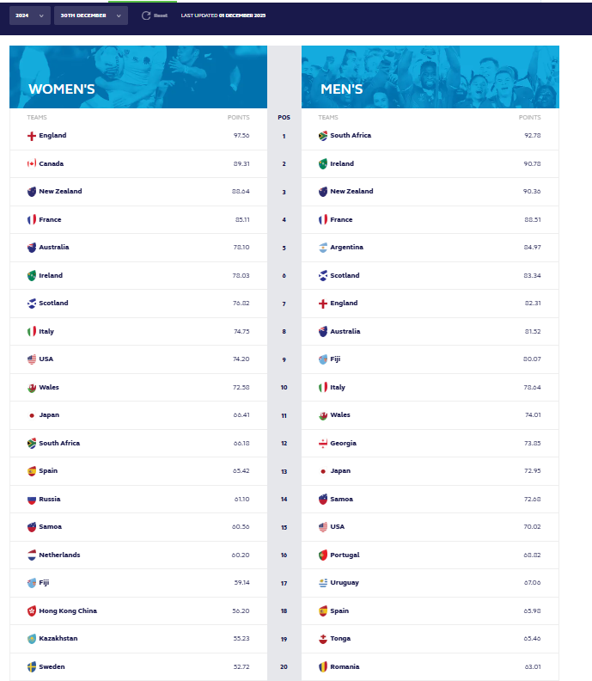
Task: Click the Reset refresh icon
Action: 146,15
